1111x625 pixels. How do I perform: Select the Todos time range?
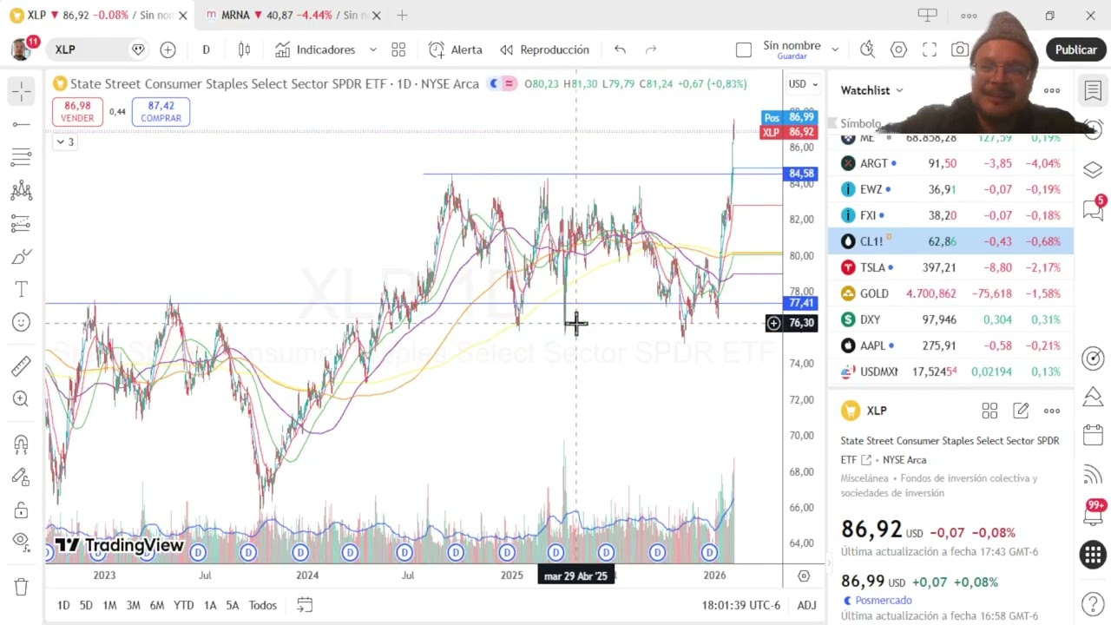click(263, 605)
